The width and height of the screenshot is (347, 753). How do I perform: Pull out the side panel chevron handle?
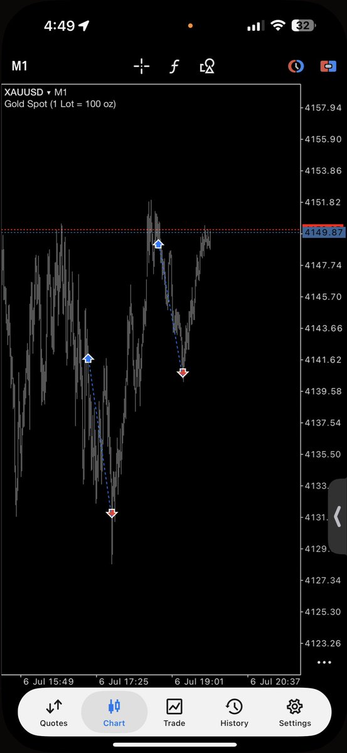pyautogui.click(x=338, y=516)
